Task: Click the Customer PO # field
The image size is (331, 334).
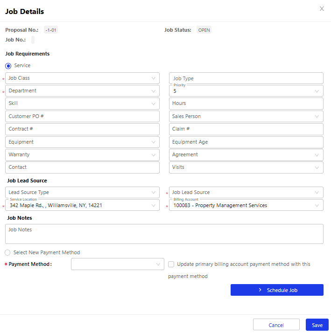Action: point(82,116)
